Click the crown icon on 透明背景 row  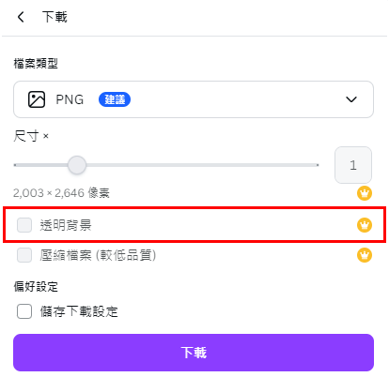click(x=365, y=225)
